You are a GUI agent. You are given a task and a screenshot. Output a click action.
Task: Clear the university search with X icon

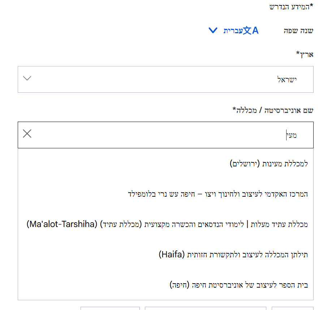click(27, 134)
